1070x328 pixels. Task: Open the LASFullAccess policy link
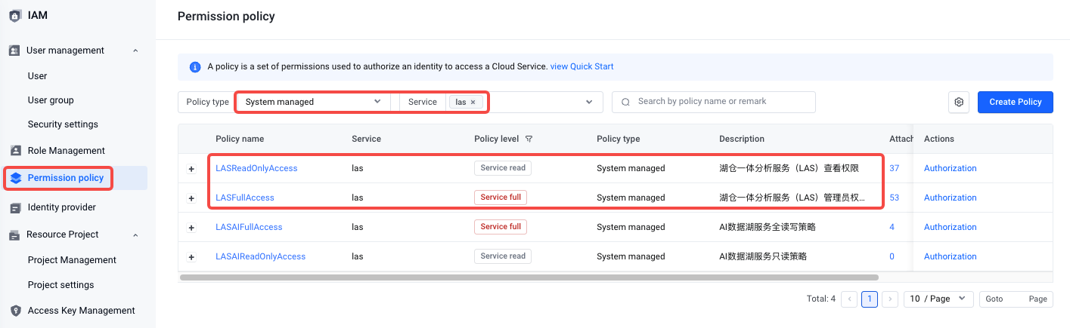click(x=245, y=198)
